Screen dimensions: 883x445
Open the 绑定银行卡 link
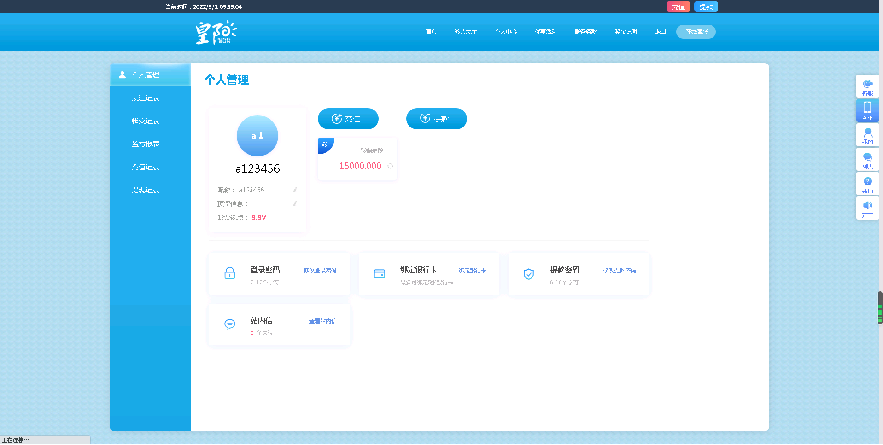472,271
